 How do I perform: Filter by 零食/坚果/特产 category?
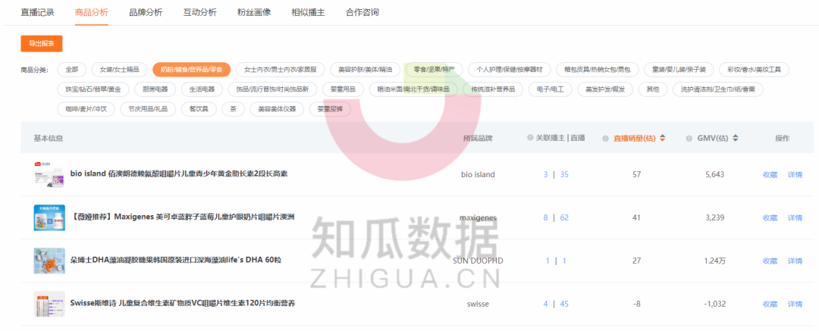[x=434, y=70]
